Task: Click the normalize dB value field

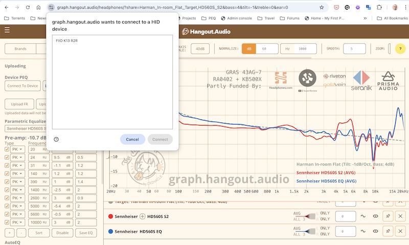Action: coord(267,48)
